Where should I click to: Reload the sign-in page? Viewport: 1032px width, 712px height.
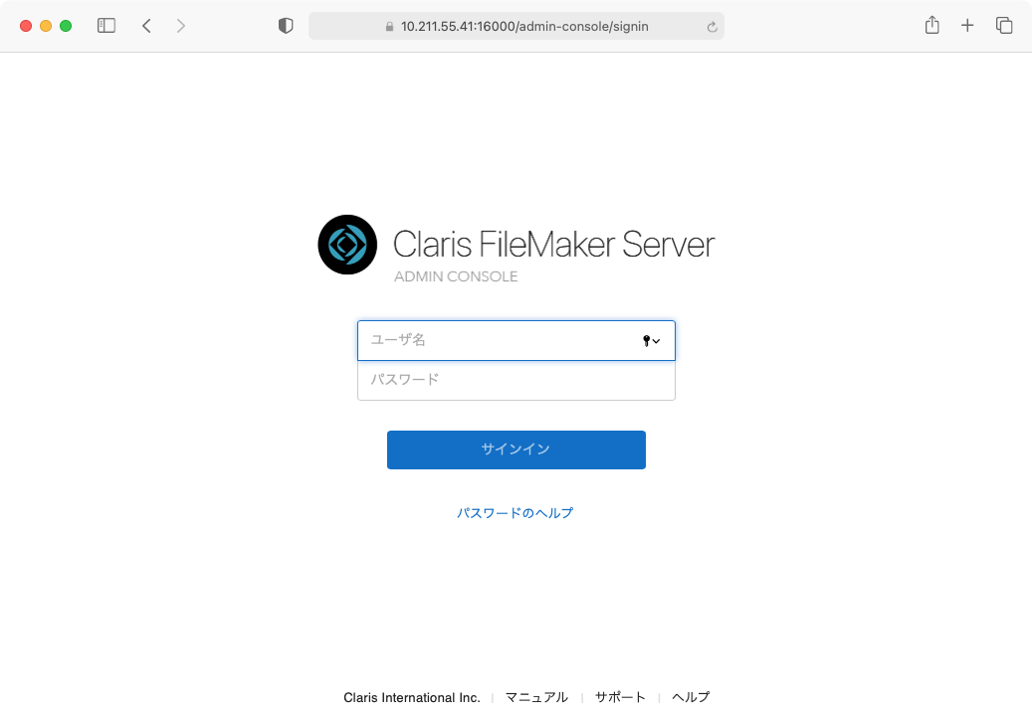tap(713, 26)
